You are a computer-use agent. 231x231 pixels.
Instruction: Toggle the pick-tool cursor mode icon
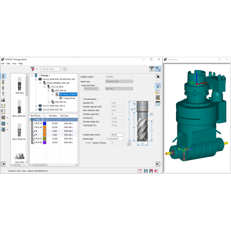click(158, 69)
